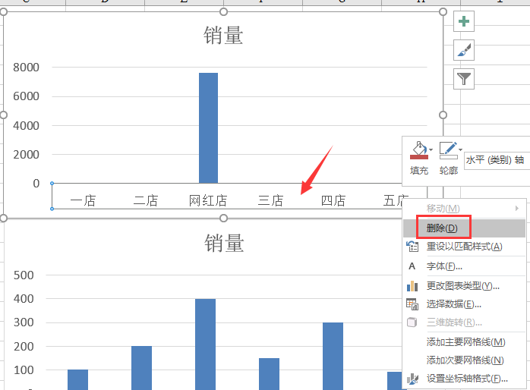
Task: Open the Chart Filters funnel button
Action: [x=464, y=79]
